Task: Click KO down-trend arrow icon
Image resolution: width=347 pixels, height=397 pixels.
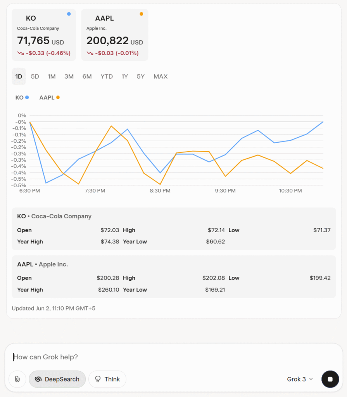Action: pyautogui.click(x=21, y=53)
